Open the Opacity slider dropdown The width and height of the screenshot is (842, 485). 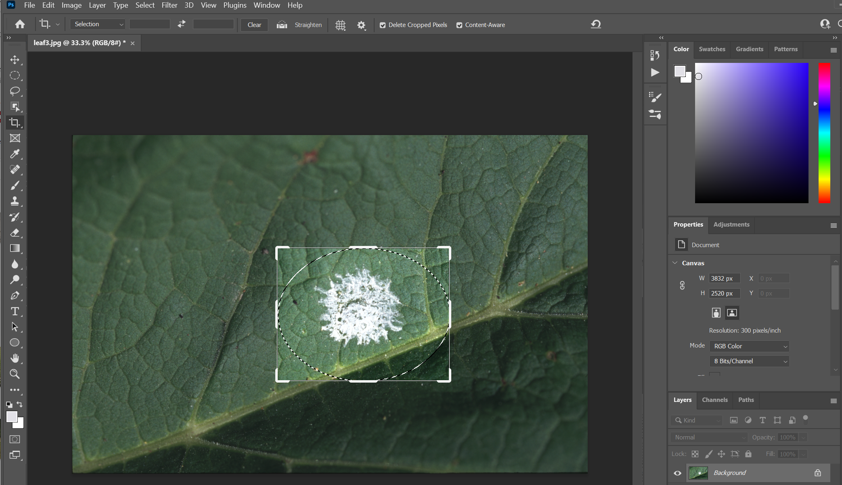tap(804, 437)
